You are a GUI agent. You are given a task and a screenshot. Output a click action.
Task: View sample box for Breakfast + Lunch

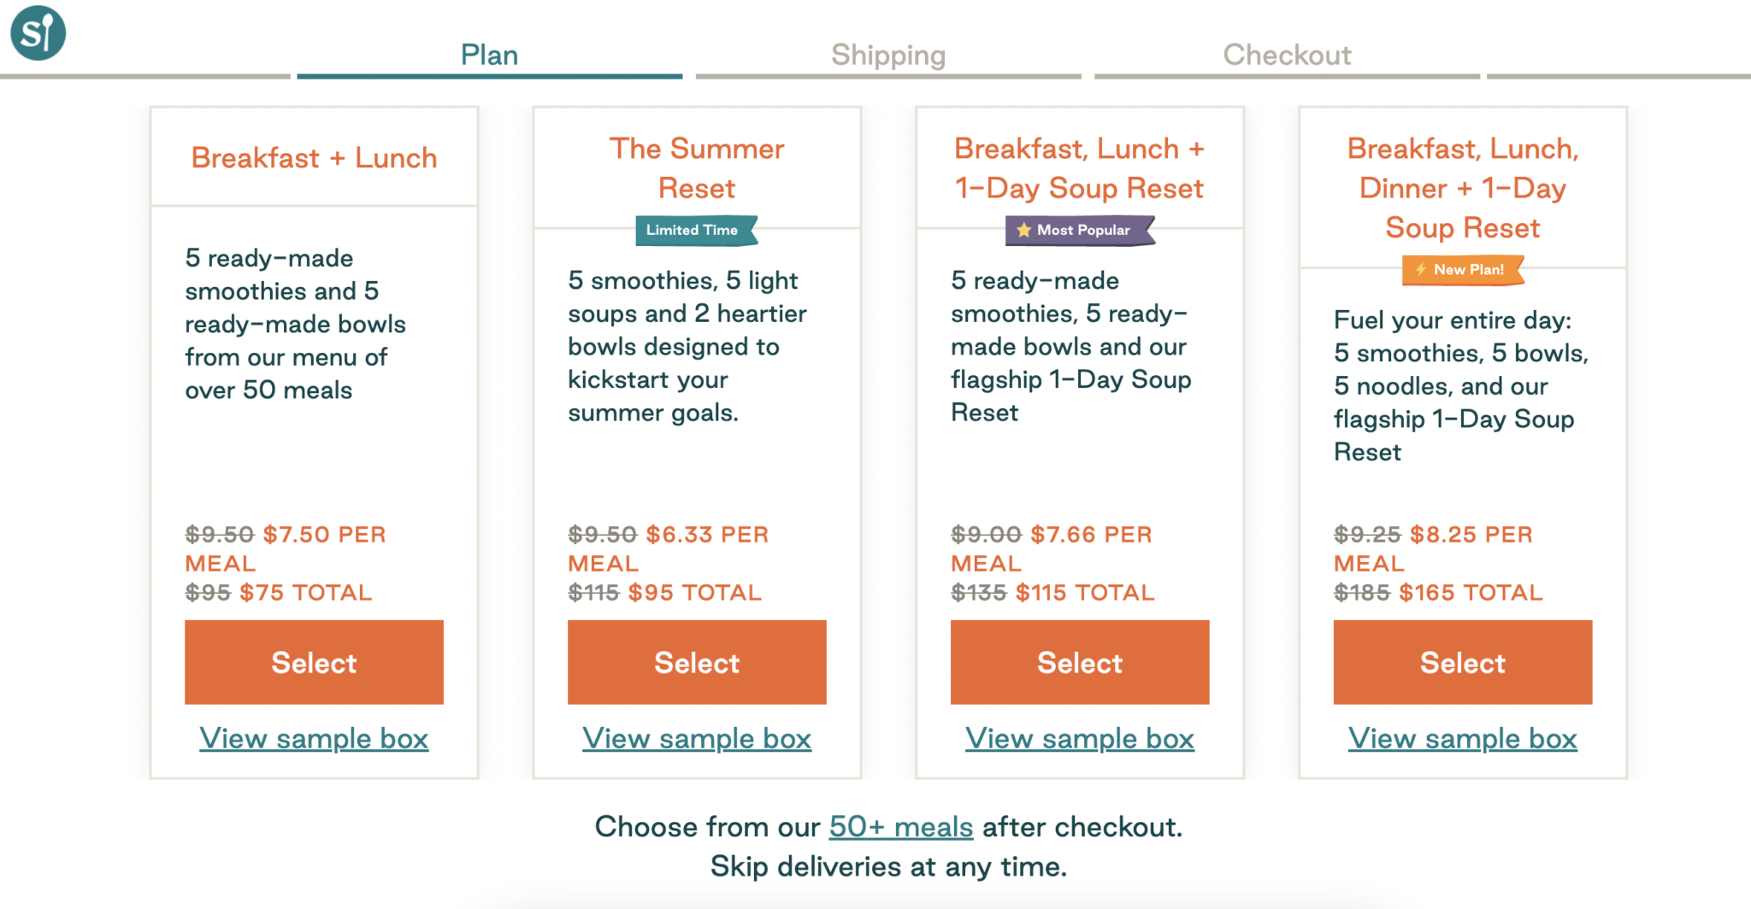pos(314,739)
